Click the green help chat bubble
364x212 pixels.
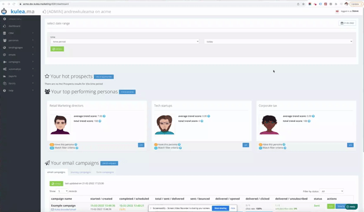(351, 207)
